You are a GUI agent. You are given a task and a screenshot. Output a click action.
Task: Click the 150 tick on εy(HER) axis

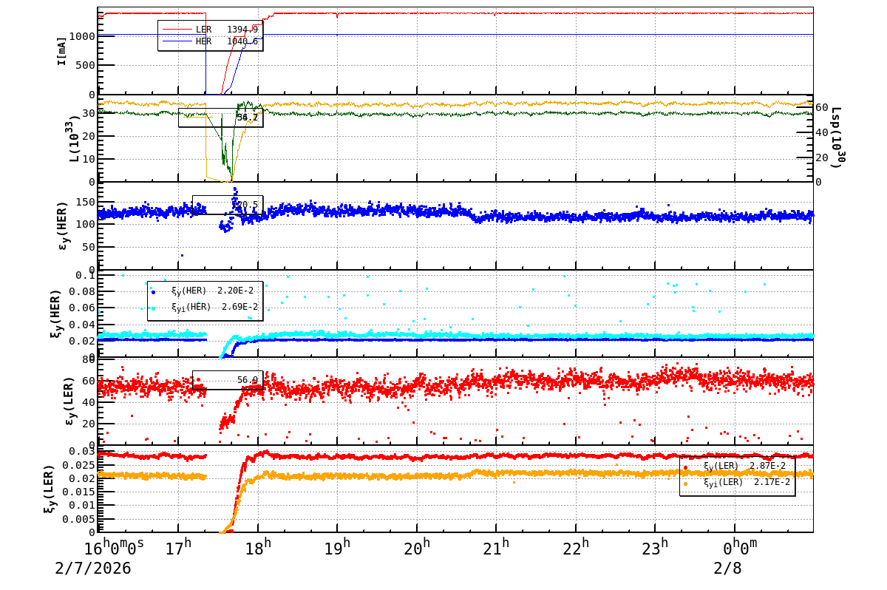pyautogui.click(x=86, y=202)
